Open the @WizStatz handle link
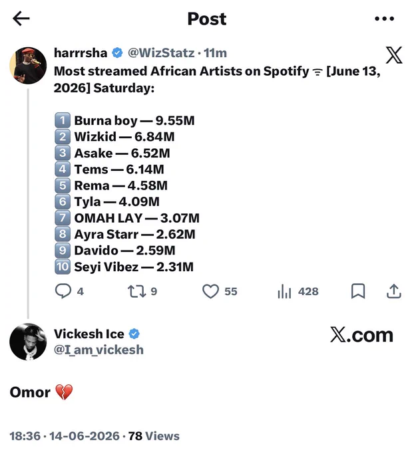This screenshot has width=414, height=452. click(161, 53)
